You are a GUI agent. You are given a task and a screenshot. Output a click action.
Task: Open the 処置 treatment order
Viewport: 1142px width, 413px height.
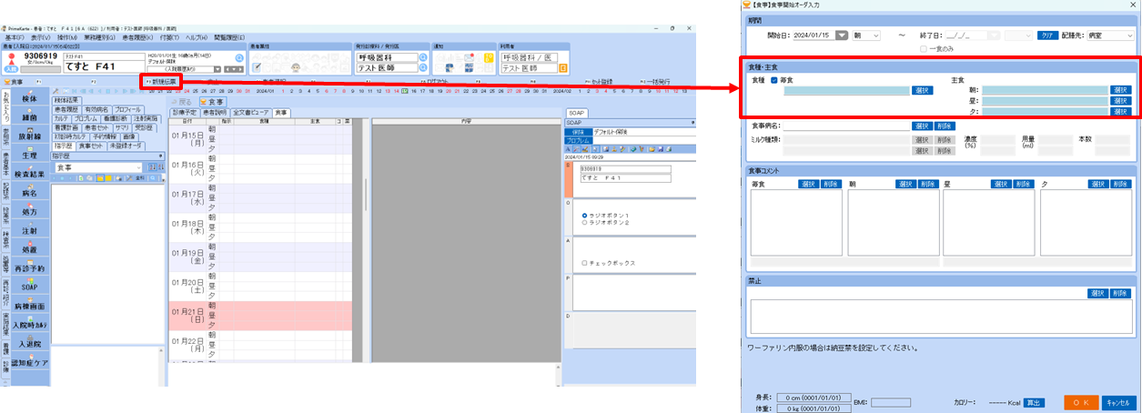pyautogui.click(x=29, y=248)
